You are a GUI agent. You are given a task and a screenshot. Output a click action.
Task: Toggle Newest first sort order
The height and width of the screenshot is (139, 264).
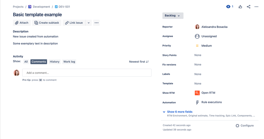pyautogui.click(x=139, y=62)
